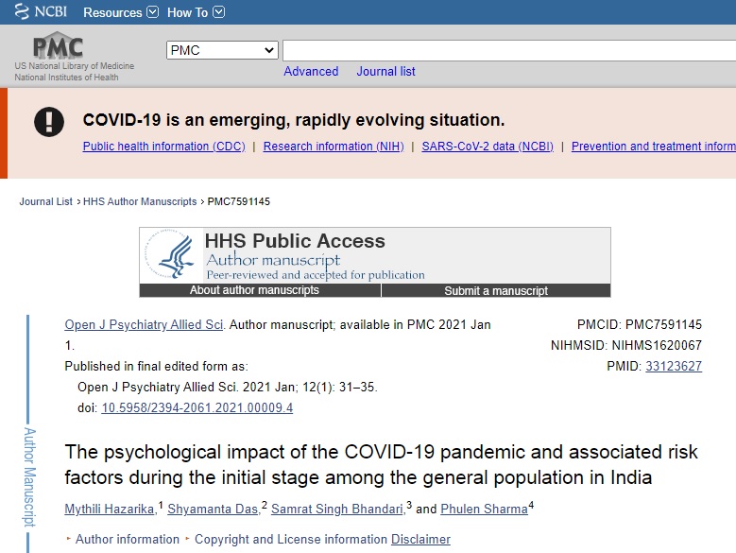Screen dimensions: 736x553
Task: Open the Advanced search link
Action: (x=311, y=72)
